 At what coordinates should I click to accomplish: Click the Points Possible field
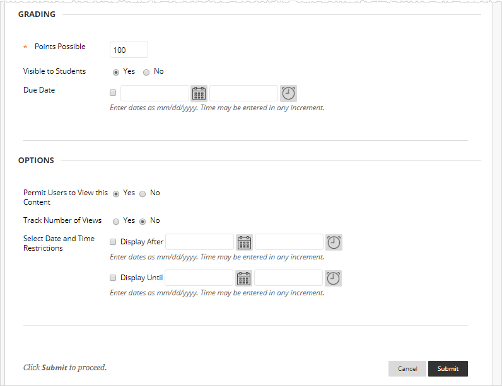click(129, 50)
